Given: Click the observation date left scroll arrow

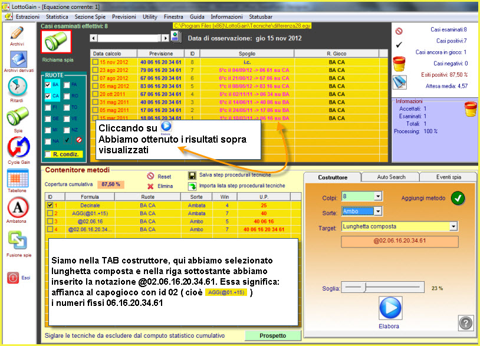Looking at the screenshot, I should click(94, 38).
